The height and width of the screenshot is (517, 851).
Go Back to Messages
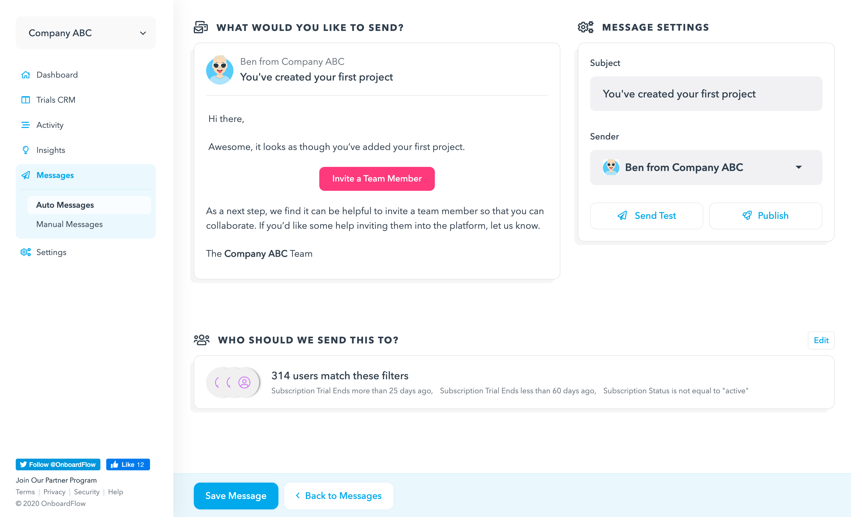point(339,496)
